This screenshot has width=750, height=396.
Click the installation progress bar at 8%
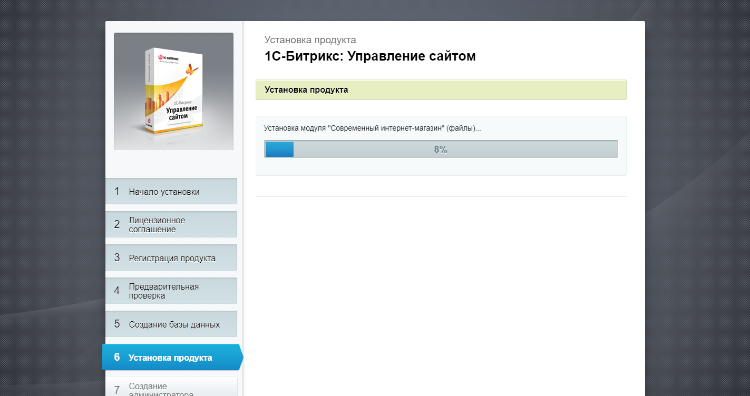[x=441, y=149]
